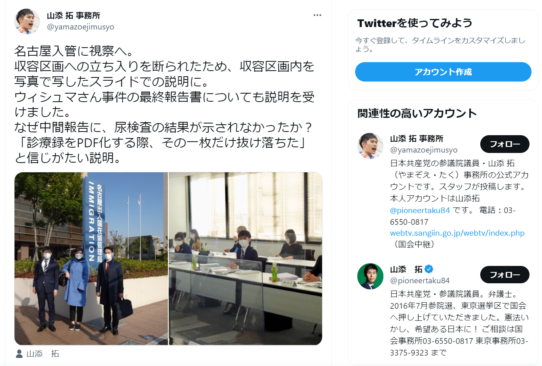Click the @yamazoejimusyo handle in related accounts
The image size is (542, 366).
[424, 150]
